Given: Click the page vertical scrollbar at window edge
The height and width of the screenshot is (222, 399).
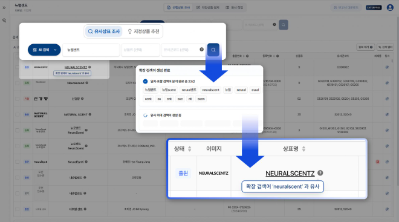Looking at the screenshot, I should (x=397, y=102).
